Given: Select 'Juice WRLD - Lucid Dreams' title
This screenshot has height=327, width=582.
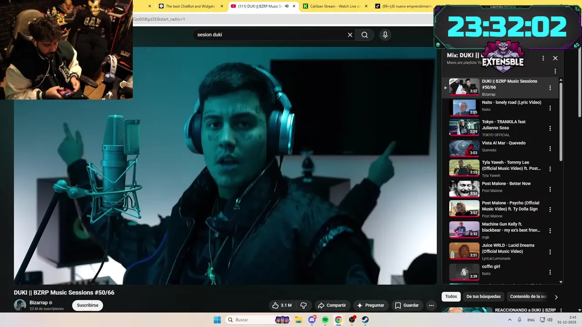Looking at the screenshot, I should [x=508, y=248].
